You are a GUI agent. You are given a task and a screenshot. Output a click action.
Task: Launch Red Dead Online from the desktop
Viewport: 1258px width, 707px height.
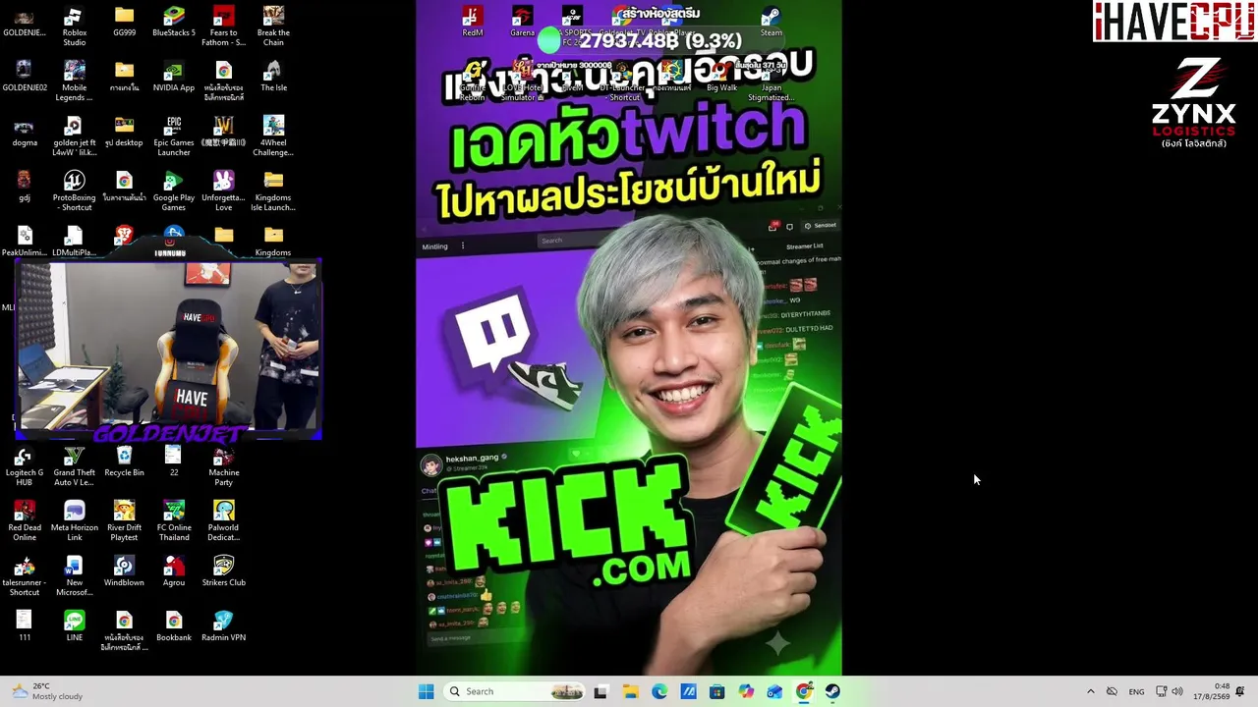pos(25,521)
